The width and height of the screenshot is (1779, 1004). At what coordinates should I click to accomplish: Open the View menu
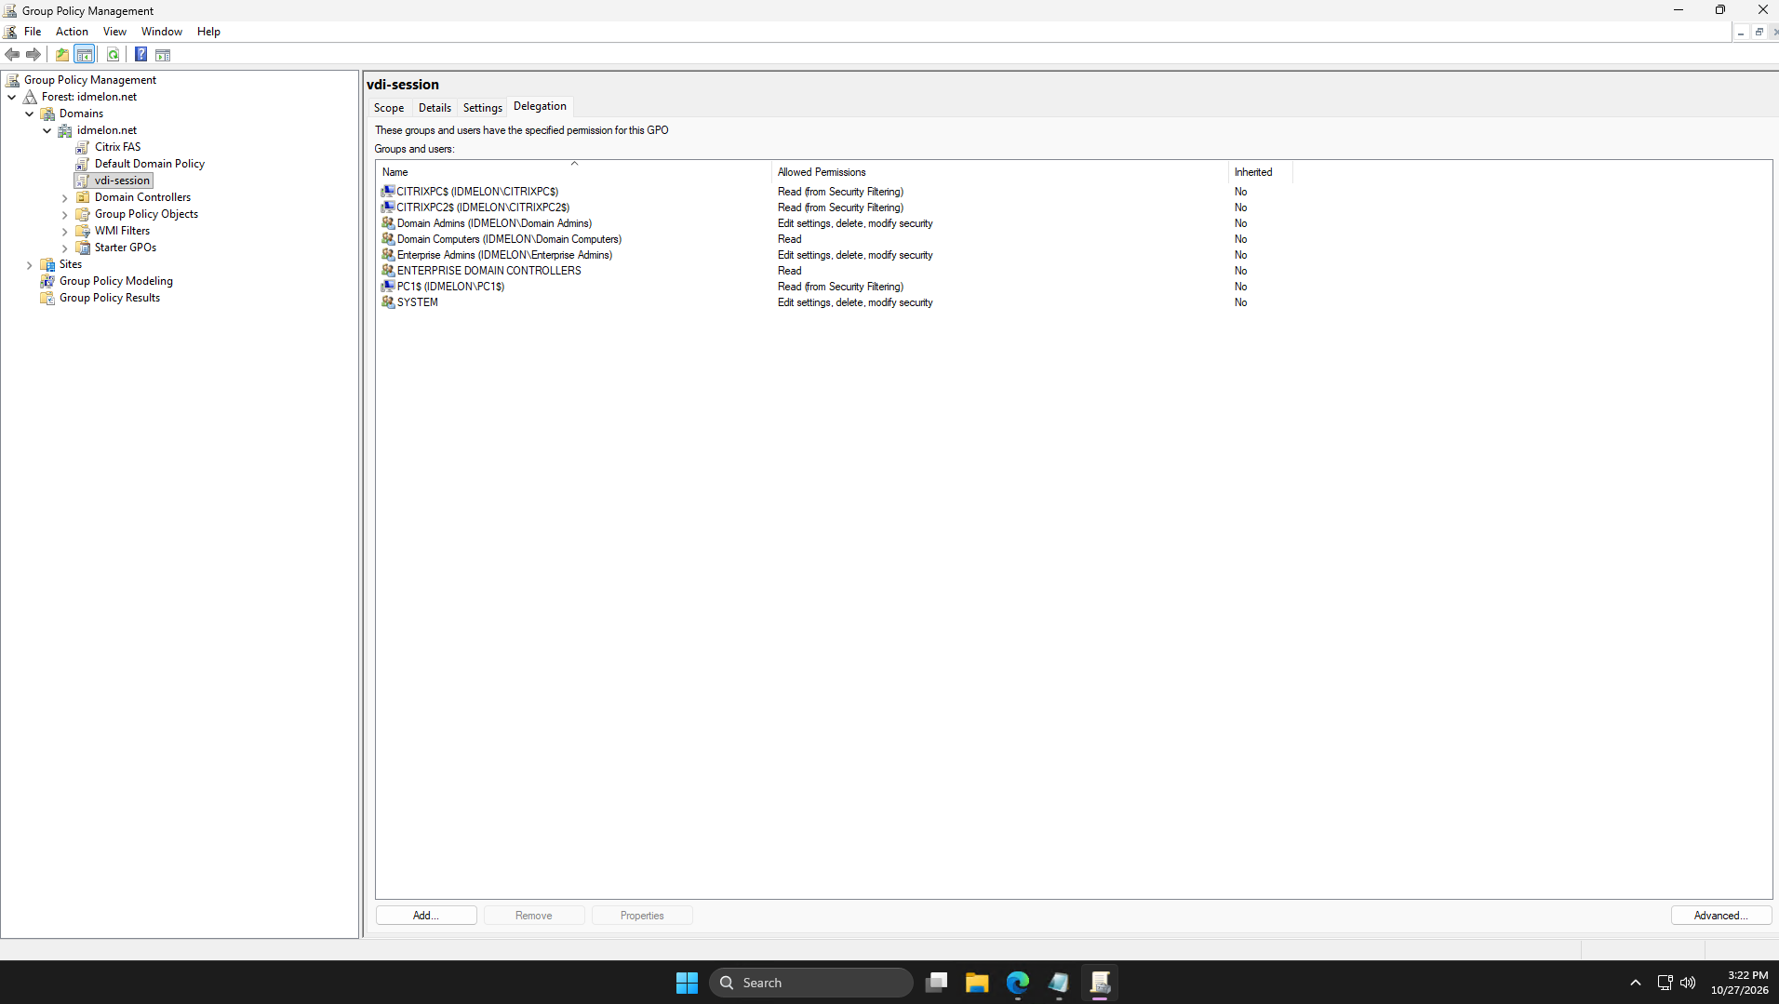click(x=114, y=32)
